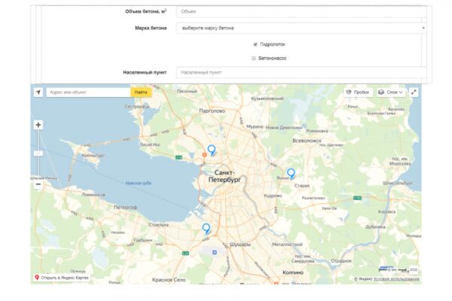The height and width of the screenshot is (301, 452).
Task: Click the map marker near Янино
Action: point(291,174)
